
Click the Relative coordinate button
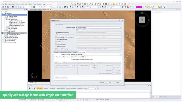[71, 88]
